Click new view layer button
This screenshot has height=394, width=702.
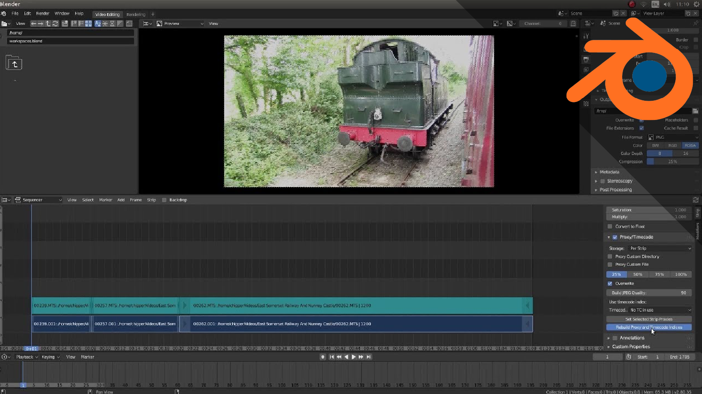click(x=688, y=14)
